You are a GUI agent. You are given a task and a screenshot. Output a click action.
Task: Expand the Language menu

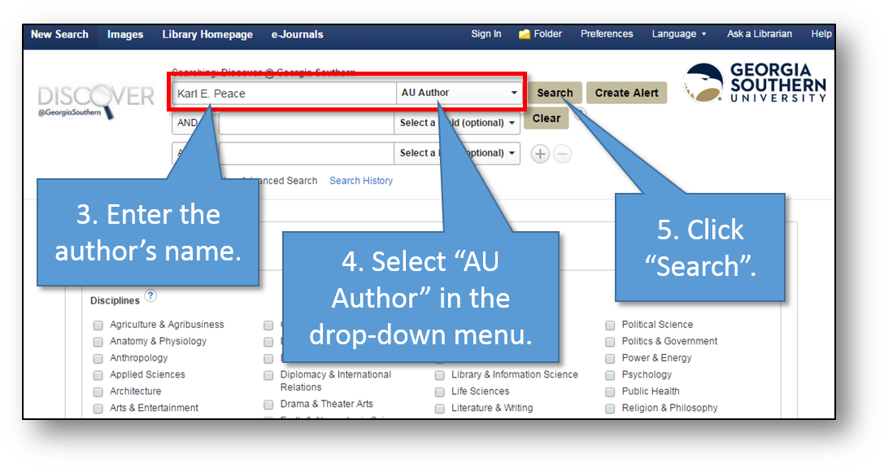[679, 34]
